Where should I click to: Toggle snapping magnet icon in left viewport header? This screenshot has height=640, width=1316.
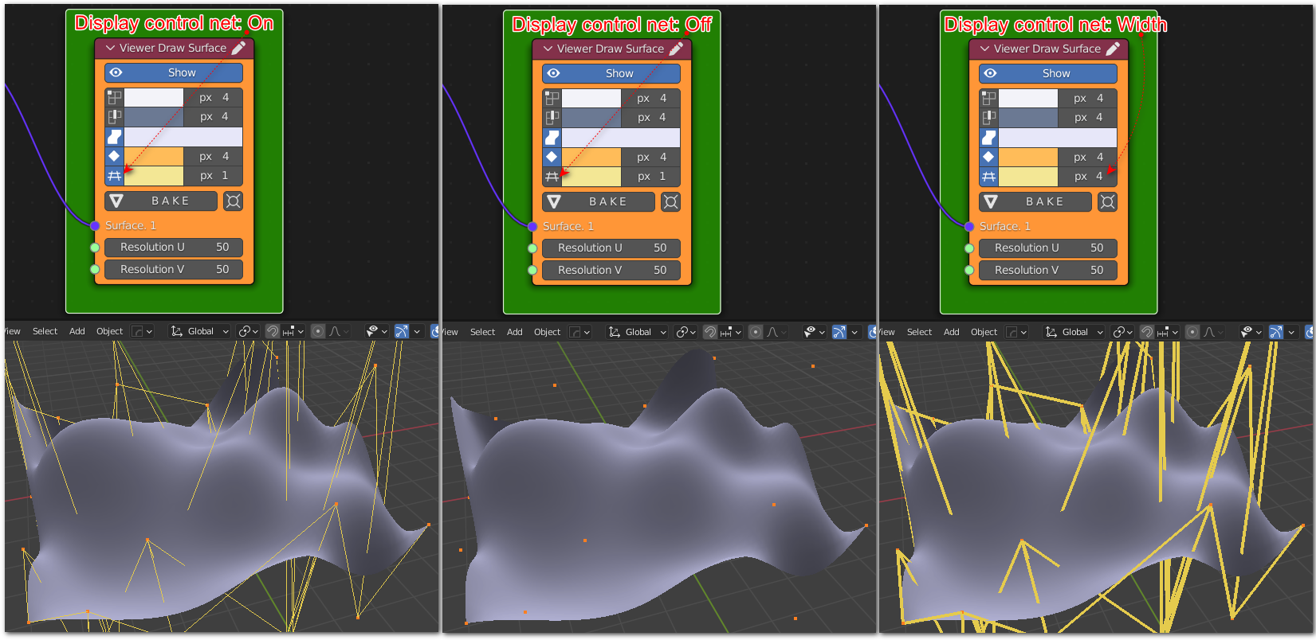tap(273, 331)
